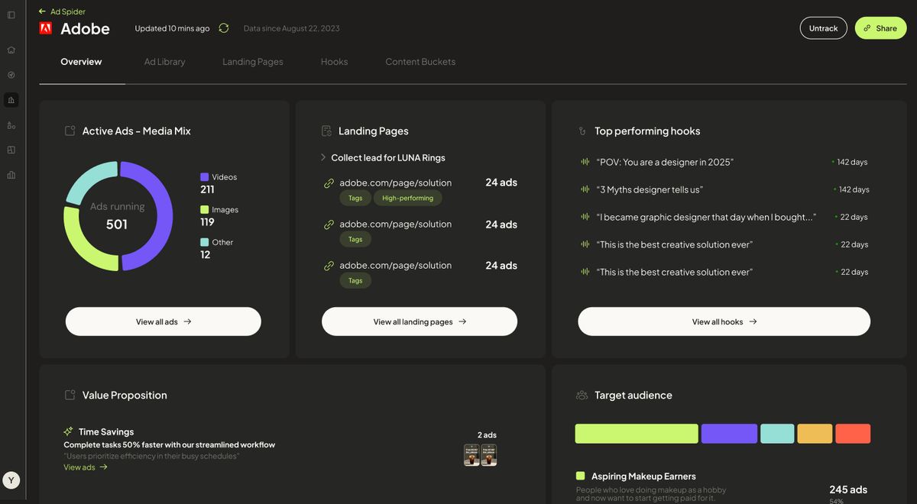Click the waveform icon beside "I became graphic designer"
Screen dimensions: 917x504
pos(585,217)
